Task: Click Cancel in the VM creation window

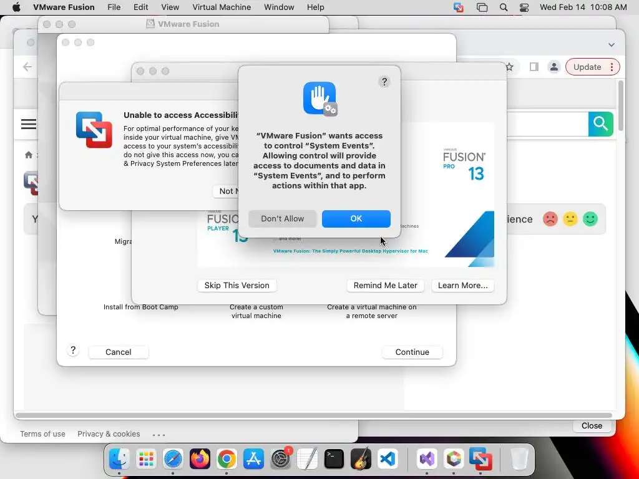Action: [x=118, y=352]
